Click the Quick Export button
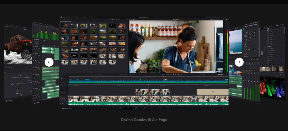The image size is (288, 131). (209, 17)
